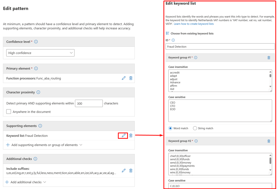Click group #1 keyword list scroll-up arrow
Image resolution: width=277 pixels, height=189 pixels.
click(270, 72)
